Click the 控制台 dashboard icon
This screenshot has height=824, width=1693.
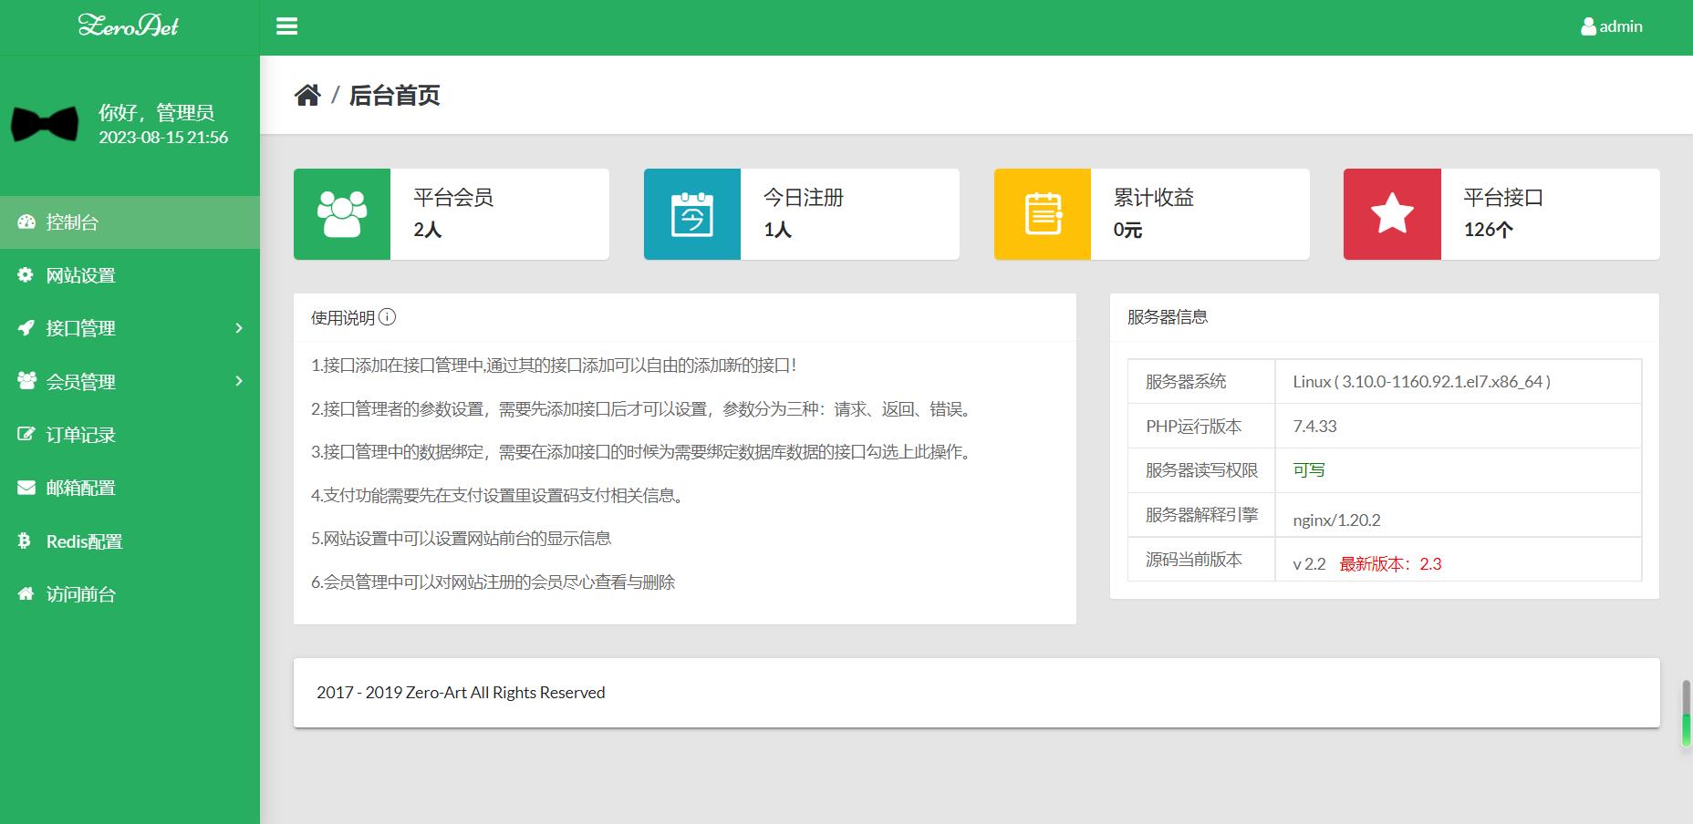click(26, 221)
